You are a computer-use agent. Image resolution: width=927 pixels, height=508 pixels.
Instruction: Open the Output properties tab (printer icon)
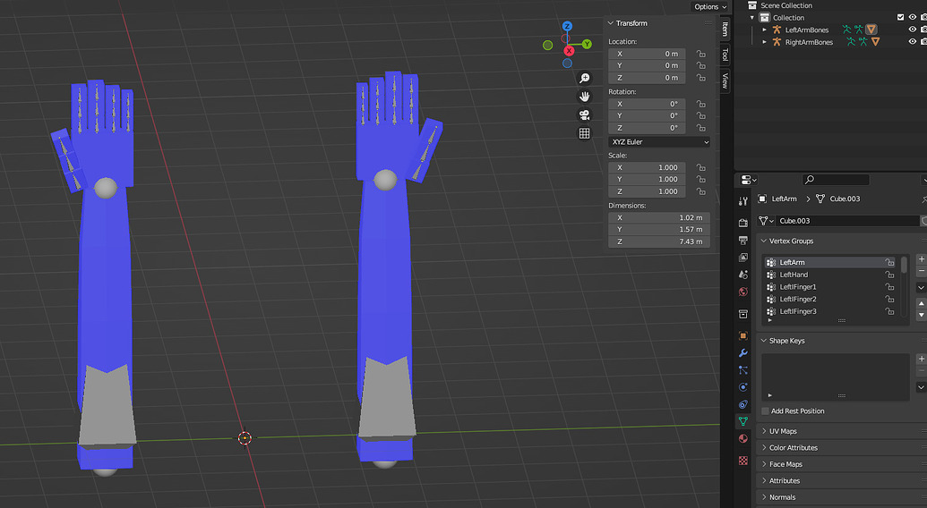click(x=743, y=240)
